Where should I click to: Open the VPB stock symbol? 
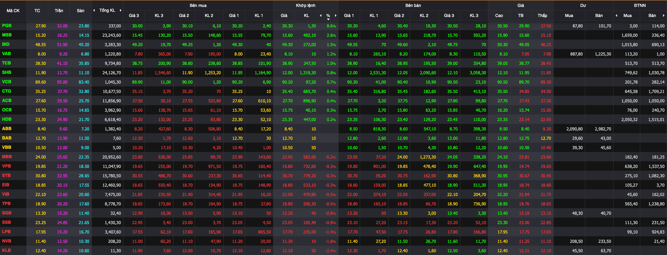click(6, 166)
